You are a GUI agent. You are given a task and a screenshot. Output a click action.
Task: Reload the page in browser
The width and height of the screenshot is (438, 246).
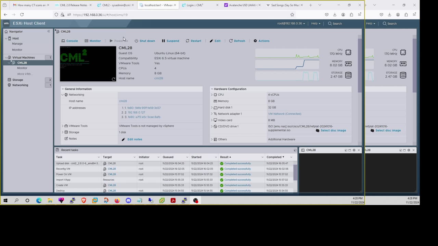tap(22, 15)
